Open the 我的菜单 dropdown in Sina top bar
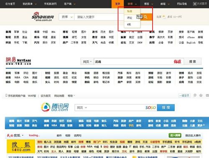 pos(29,4)
